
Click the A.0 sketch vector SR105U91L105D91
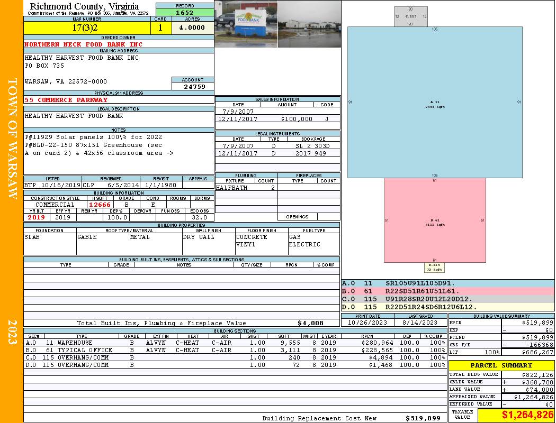420,283
